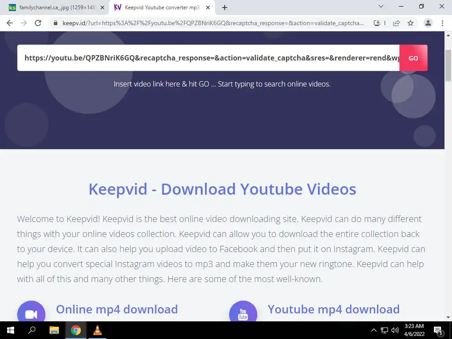452x339 pixels.
Task: Click the install app icon in address bar
Action: 377,23
